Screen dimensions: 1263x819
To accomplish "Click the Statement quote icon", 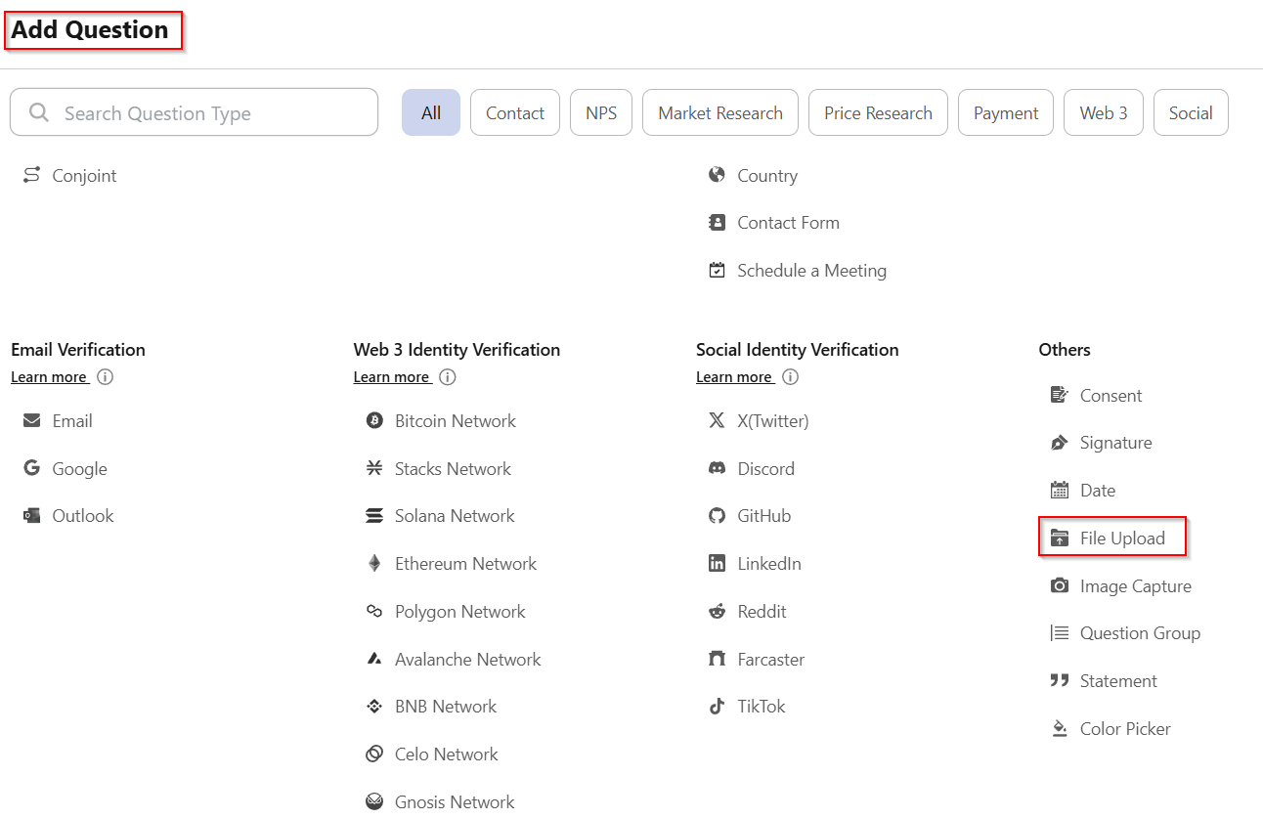I will click(1060, 680).
